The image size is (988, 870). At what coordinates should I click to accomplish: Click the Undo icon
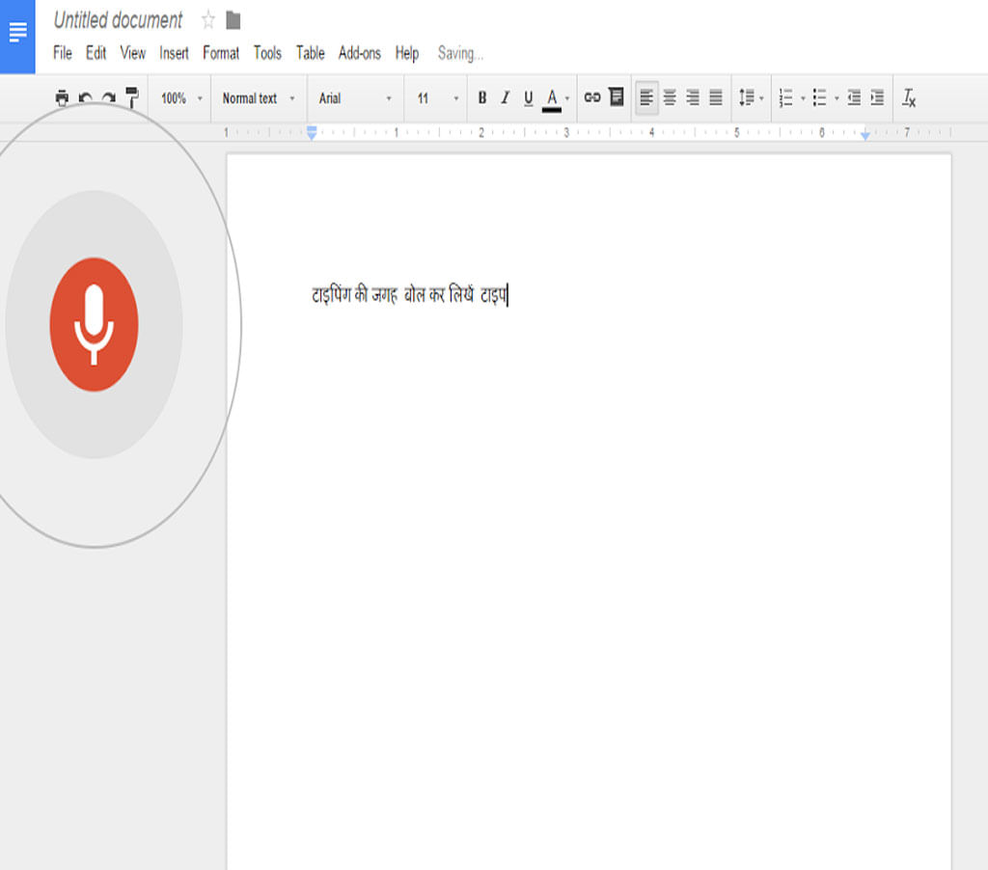tap(84, 97)
